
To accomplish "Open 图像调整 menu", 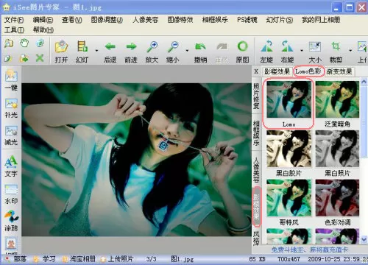I will 107,20.
